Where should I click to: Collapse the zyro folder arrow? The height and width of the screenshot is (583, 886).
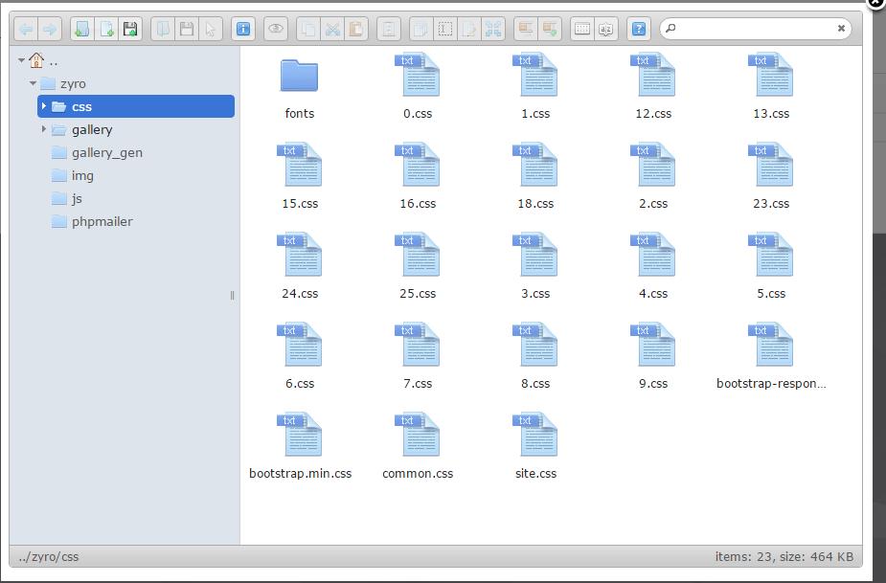click(33, 83)
